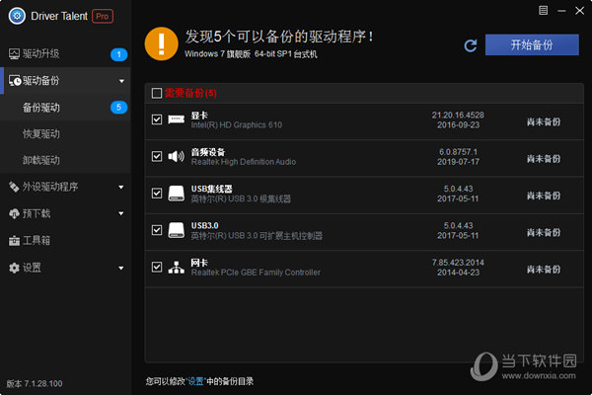Click the 开始备份 button
Viewport: 592px width, 395px height.
pos(531,45)
